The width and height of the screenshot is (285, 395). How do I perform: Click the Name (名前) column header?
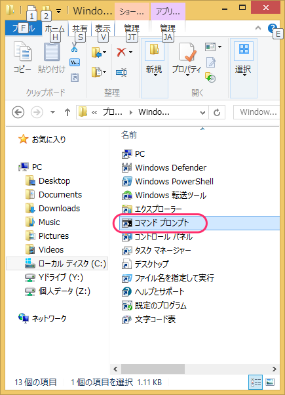[x=129, y=135]
